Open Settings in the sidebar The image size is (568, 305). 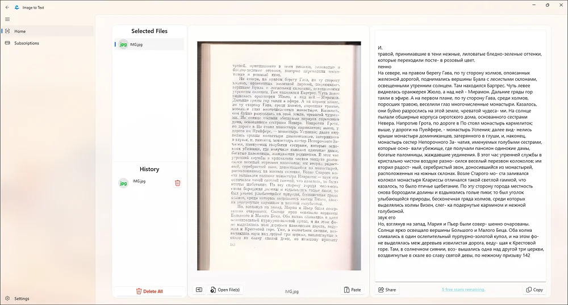coord(48,299)
